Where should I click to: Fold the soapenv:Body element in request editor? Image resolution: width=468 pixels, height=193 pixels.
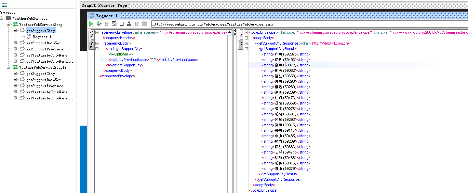click(x=96, y=44)
